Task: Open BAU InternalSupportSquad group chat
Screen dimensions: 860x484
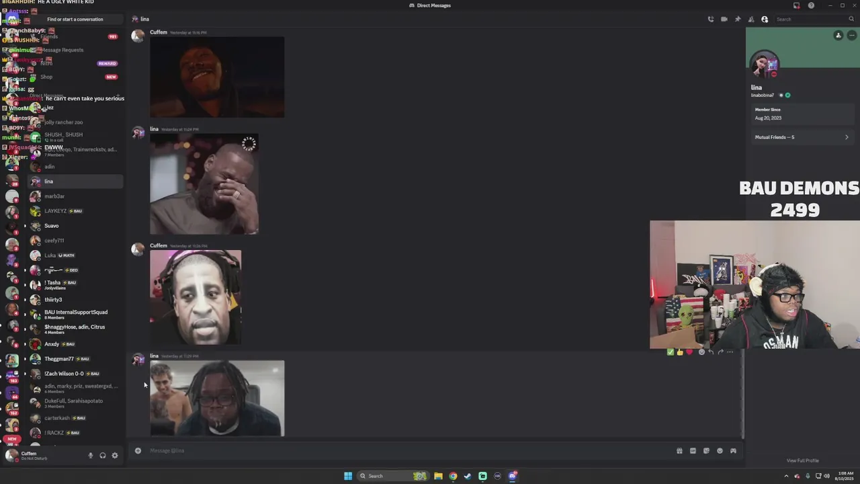Action: (x=75, y=314)
